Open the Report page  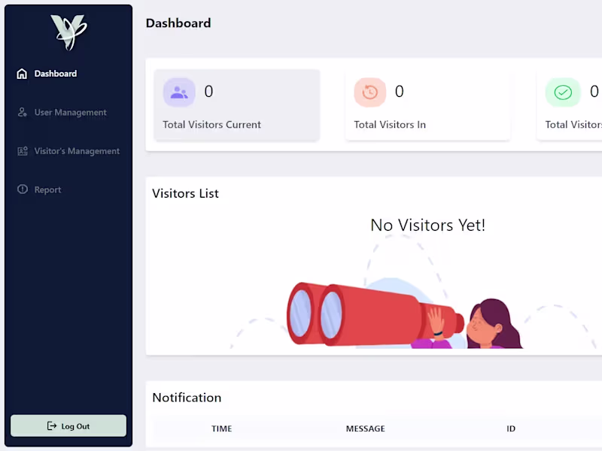pos(47,190)
